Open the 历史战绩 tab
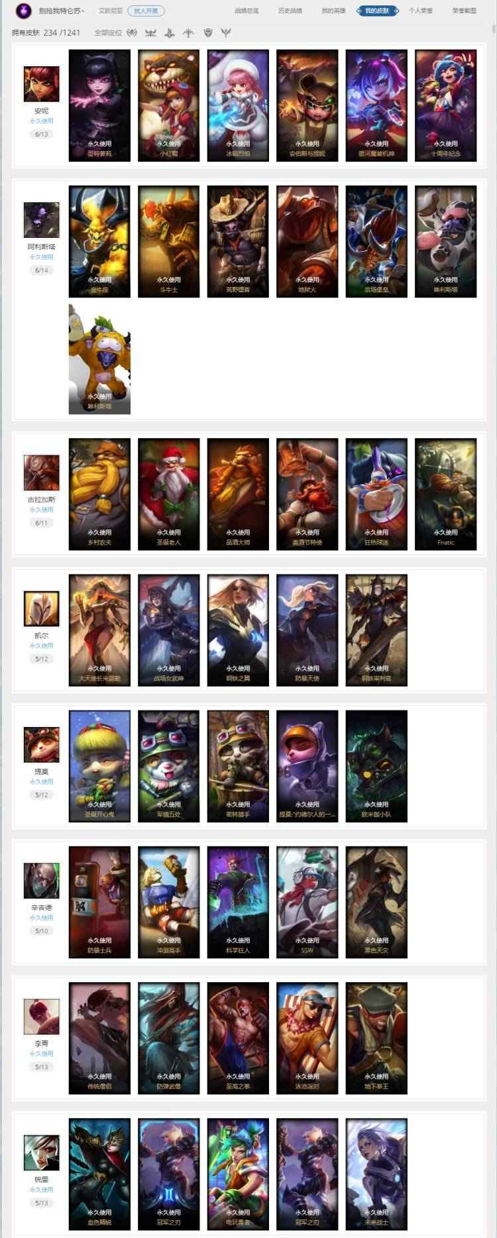This screenshot has height=1238, width=497. click(290, 11)
